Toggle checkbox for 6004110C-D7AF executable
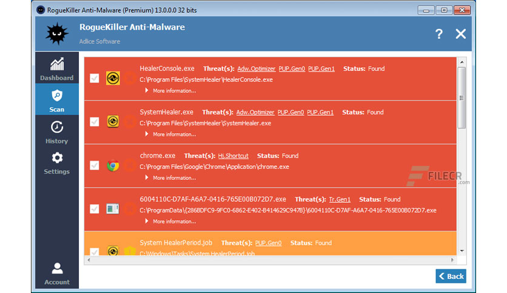Image resolution: width=507 pixels, height=293 pixels. pos(95,209)
